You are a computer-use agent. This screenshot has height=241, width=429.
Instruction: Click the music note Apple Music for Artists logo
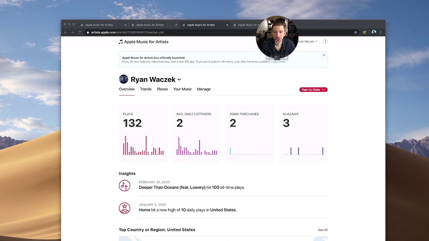point(143,42)
